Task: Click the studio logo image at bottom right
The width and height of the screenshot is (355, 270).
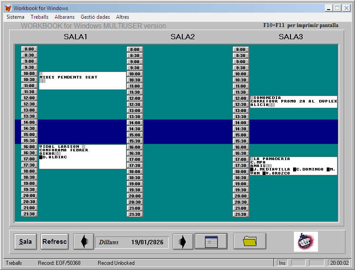Action: pos(306,242)
